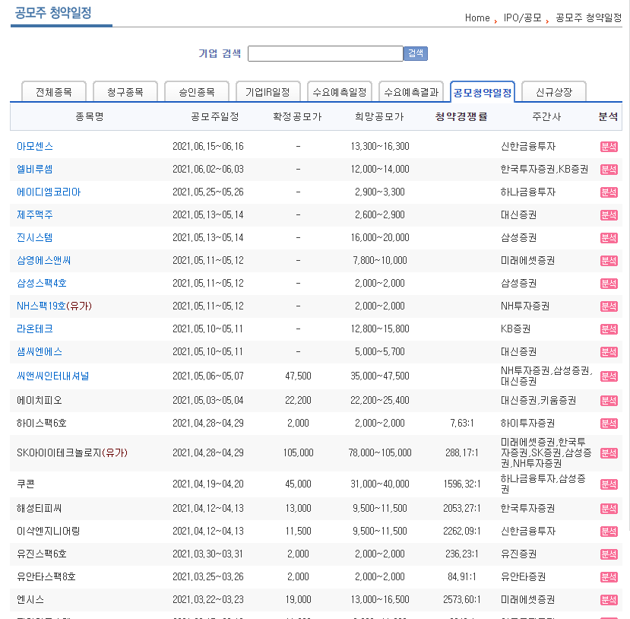Open 분석 icon in 제주맥주 row

[x=609, y=215]
